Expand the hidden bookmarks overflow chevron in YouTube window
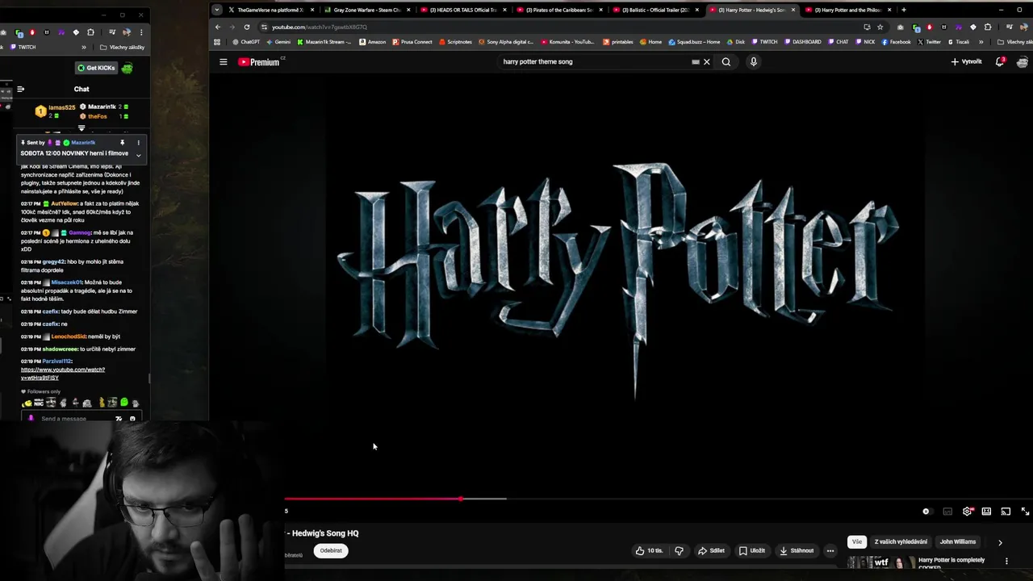The width and height of the screenshot is (1033, 581). tap(981, 42)
